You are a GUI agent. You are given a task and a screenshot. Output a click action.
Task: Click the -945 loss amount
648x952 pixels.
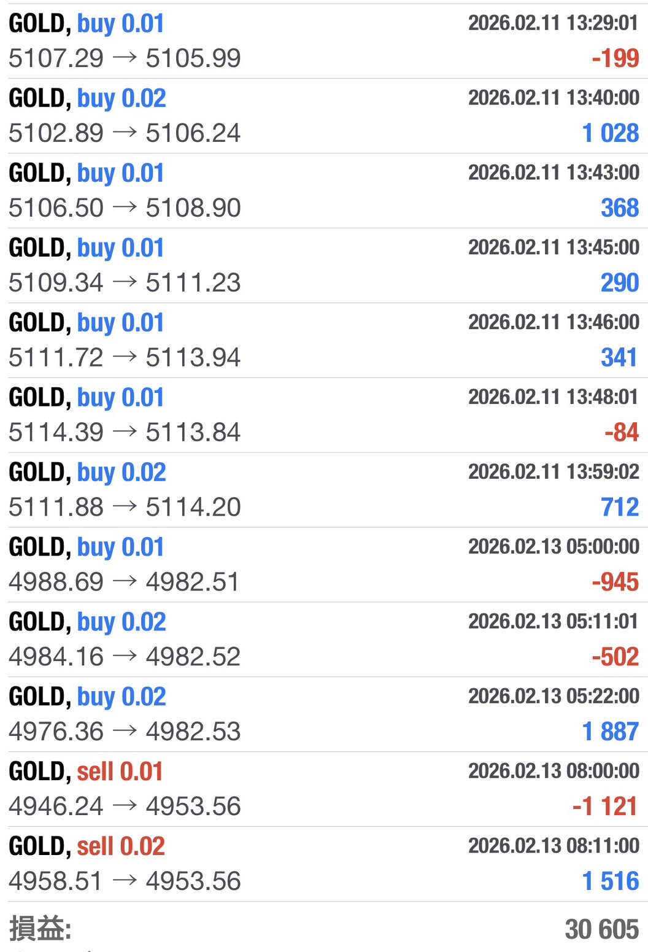coord(615,582)
